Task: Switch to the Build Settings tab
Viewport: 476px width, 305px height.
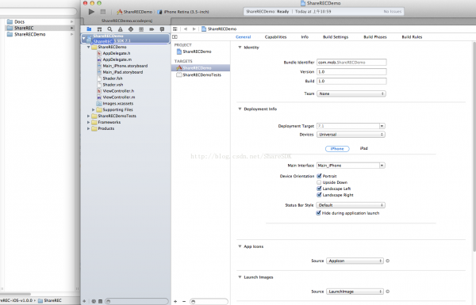Action: 336,37
